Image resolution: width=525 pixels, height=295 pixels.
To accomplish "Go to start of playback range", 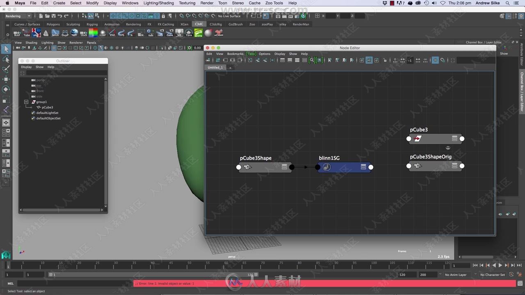I will coord(475,265).
